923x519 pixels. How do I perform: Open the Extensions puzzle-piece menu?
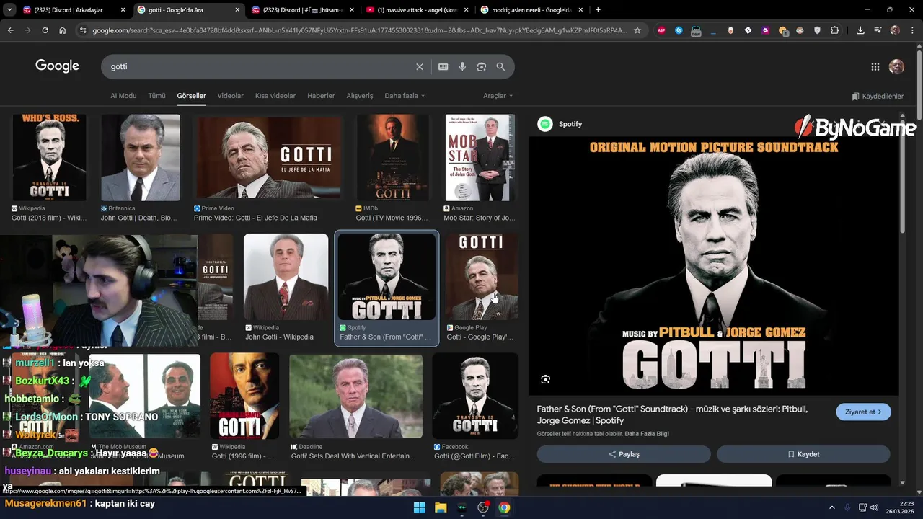click(x=834, y=30)
